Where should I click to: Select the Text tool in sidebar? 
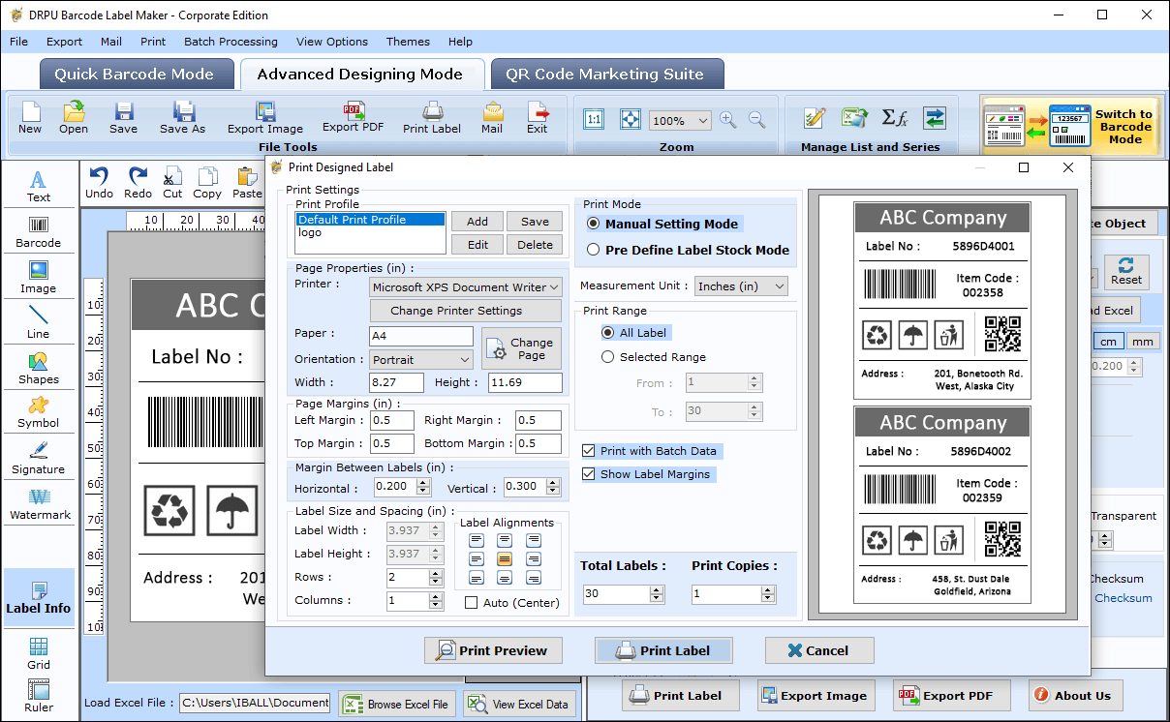coord(39,187)
